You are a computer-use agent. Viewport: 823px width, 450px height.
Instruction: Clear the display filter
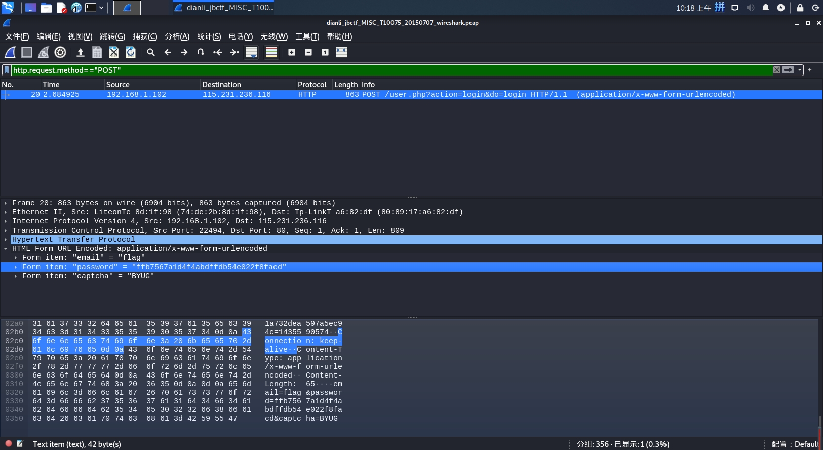pos(777,70)
